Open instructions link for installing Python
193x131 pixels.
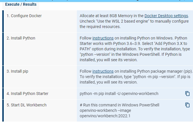(x=103, y=38)
